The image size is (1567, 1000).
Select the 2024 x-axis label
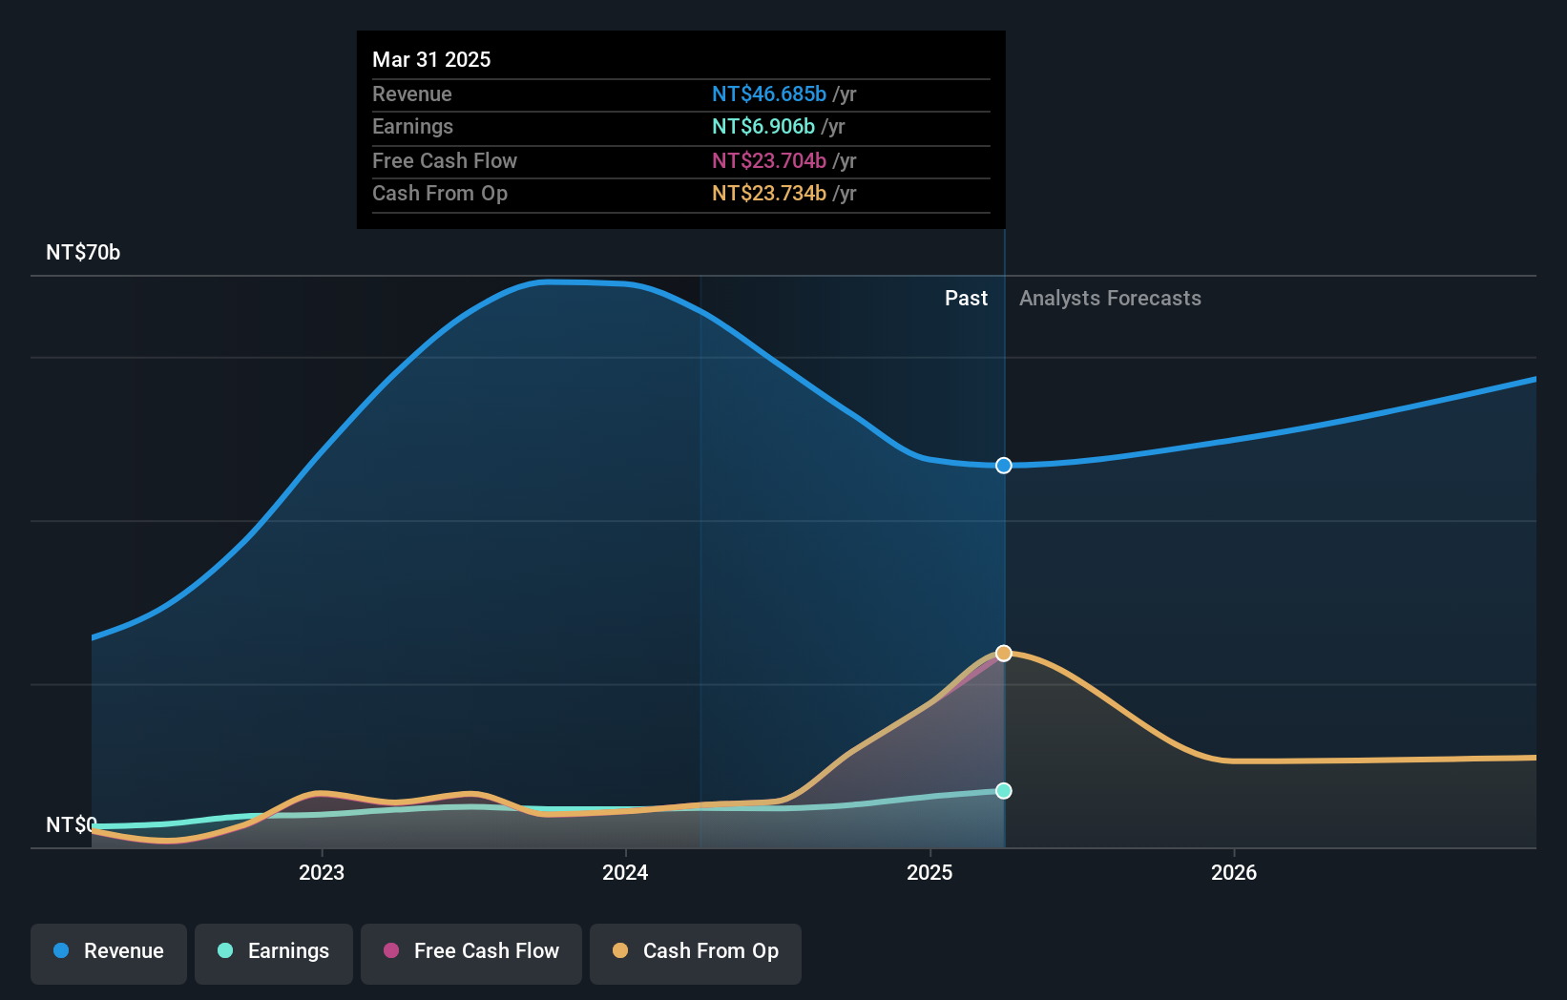point(625,872)
